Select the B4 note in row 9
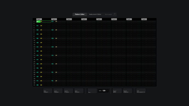Viewport: 189px width, 106px height. tap(38, 39)
